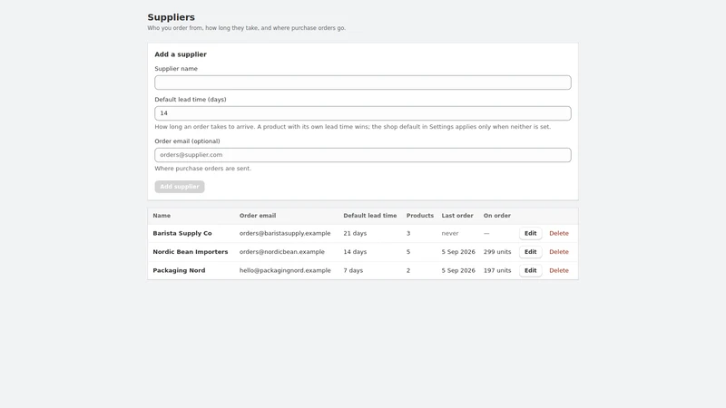The image size is (726, 408).
Task: Click the Default lead time column header
Action: click(370, 216)
